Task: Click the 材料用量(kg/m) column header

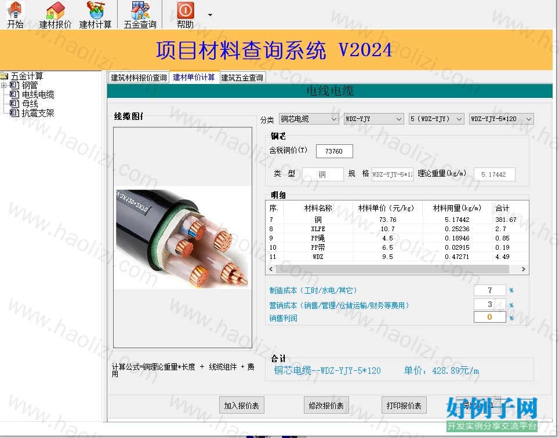Action: (457, 208)
